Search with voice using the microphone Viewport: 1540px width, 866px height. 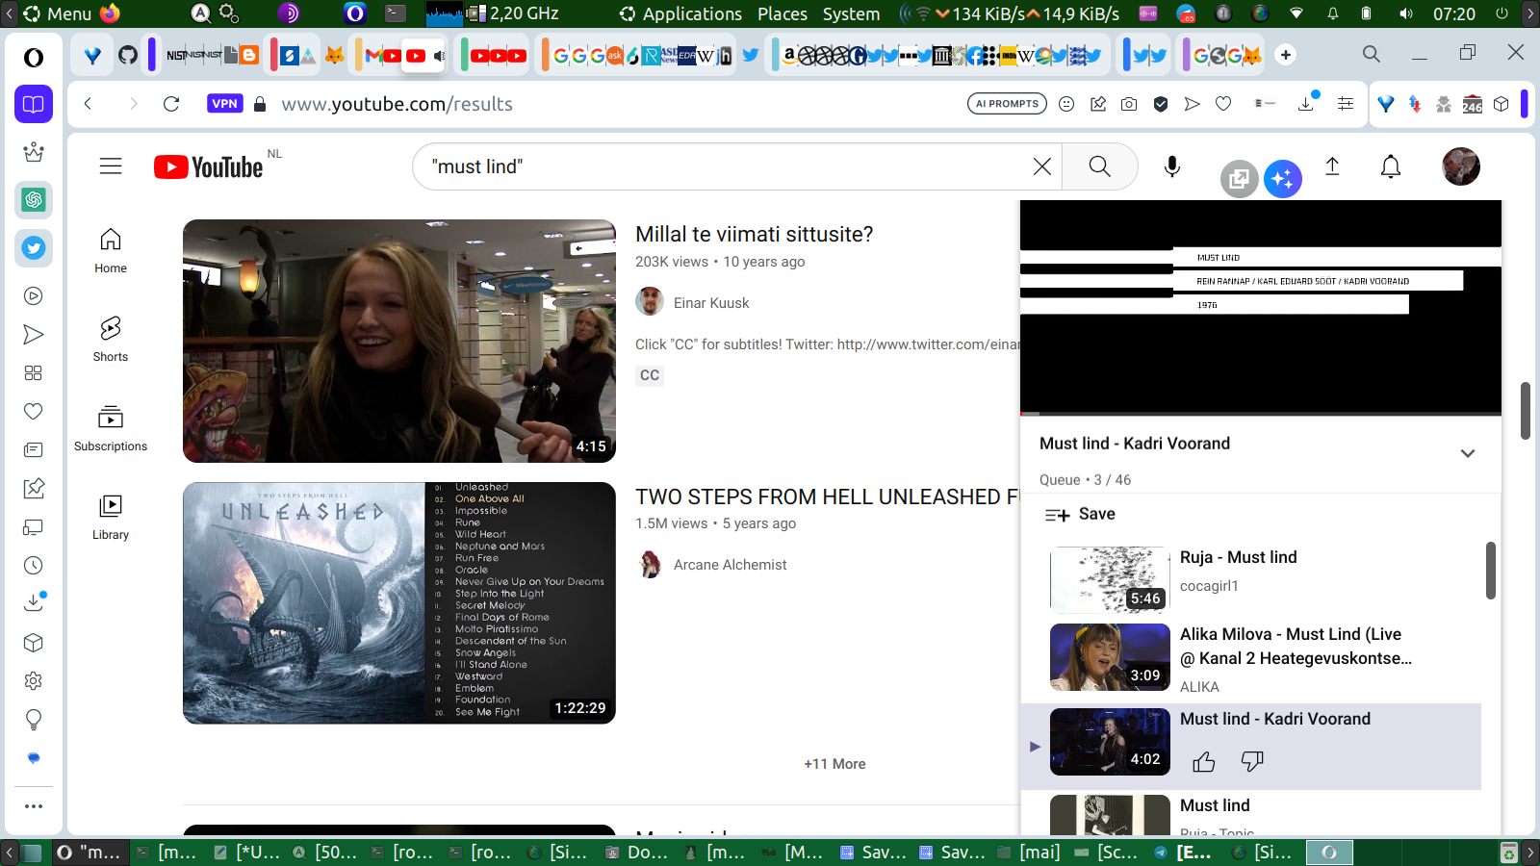point(1172,166)
